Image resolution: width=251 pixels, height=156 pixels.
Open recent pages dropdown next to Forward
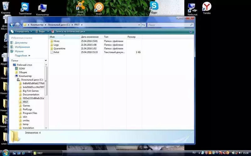coord(21,25)
